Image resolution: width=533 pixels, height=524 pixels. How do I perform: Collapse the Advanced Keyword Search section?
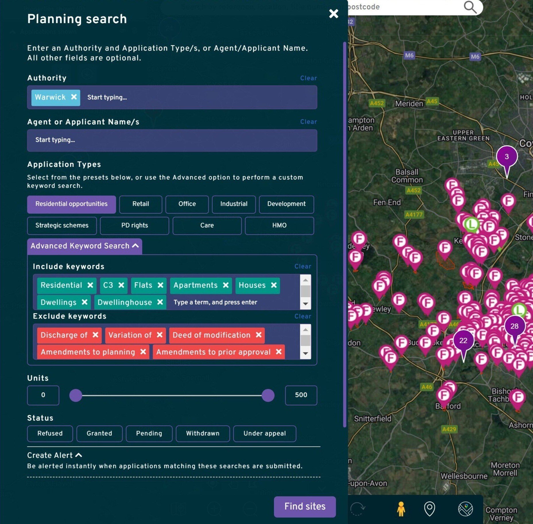tap(84, 246)
